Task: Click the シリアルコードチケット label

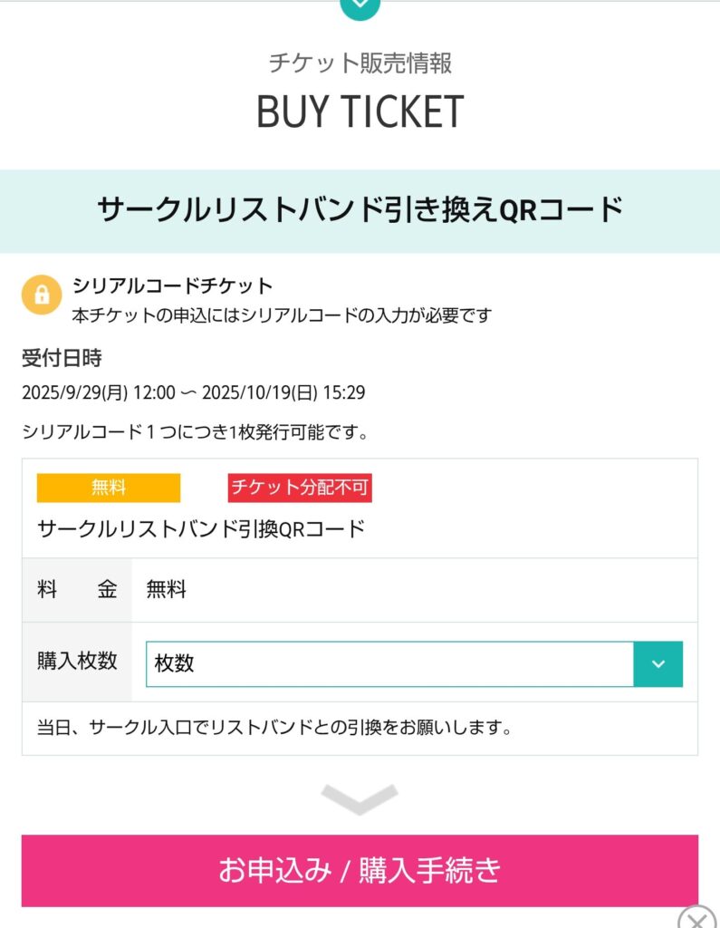Action: [172, 286]
